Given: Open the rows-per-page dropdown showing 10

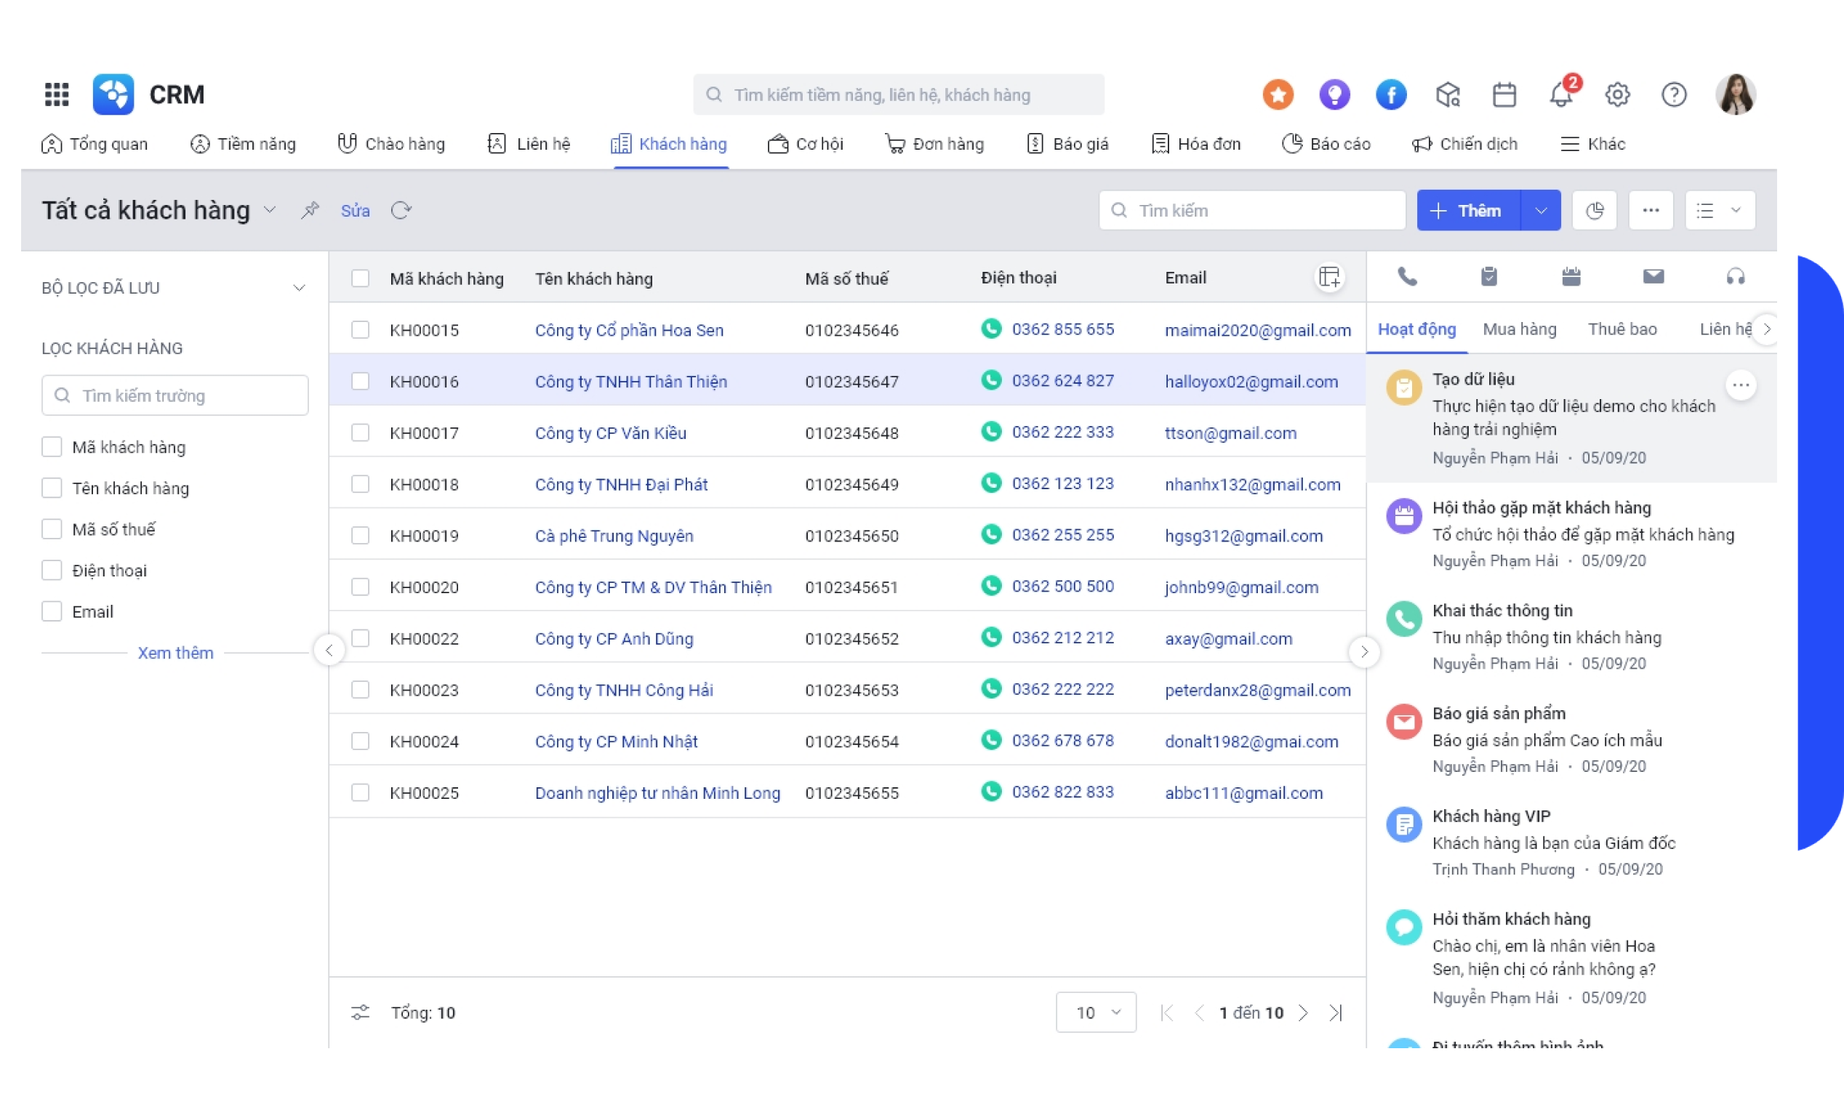Looking at the screenshot, I should click(x=1096, y=1011).
